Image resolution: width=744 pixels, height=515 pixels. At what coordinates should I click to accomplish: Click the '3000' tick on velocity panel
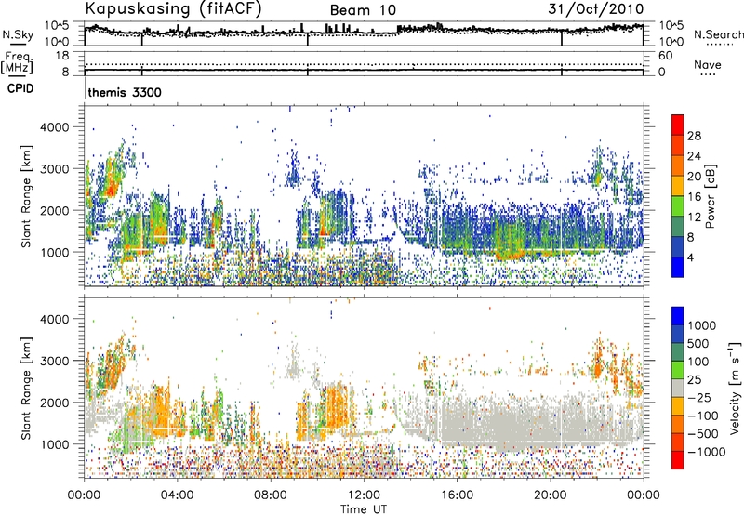click(55, 361)
